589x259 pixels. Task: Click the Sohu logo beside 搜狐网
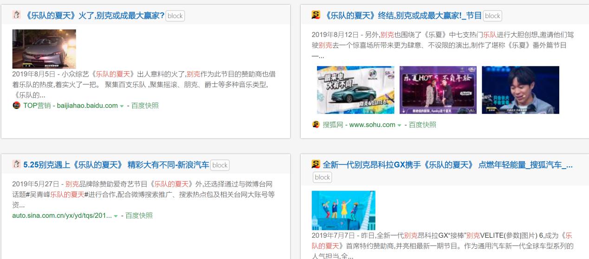[x=316, y=125]
